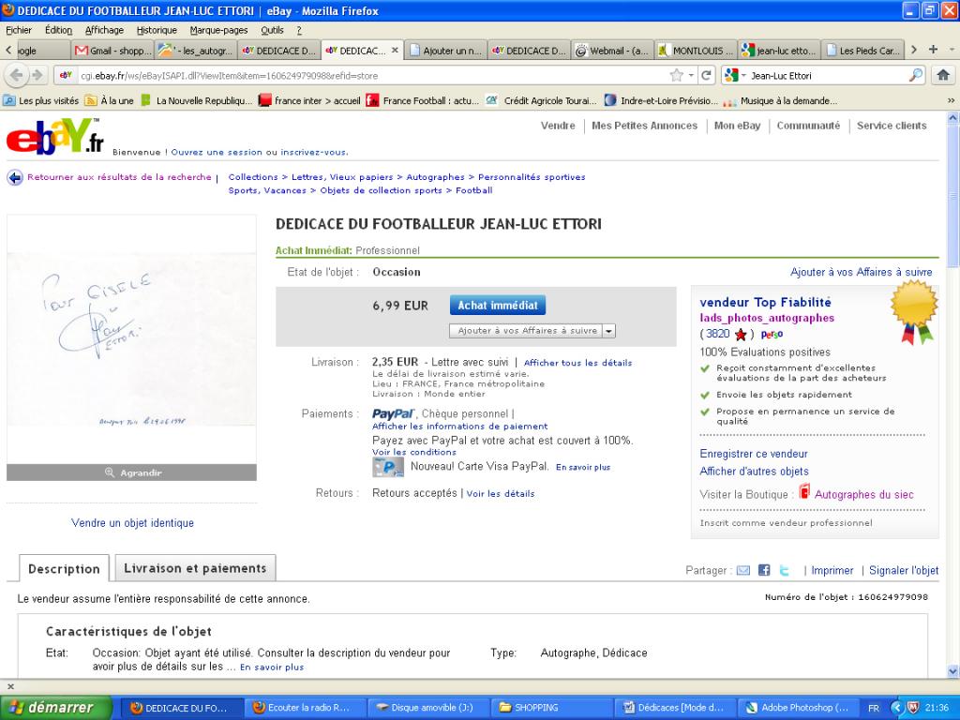The width and height of the screenshot is (960, 720).
Task: Open the 'Afficher d'autres objets' link
Action: (754, 472)
